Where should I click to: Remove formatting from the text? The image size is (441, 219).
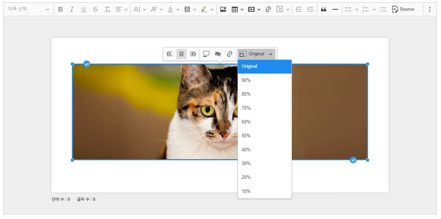click(107, 9)
